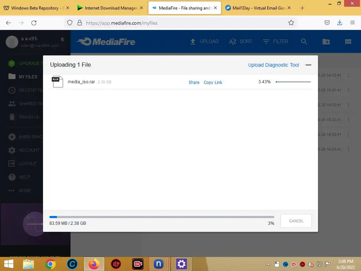Select the media_iso.rar file name
Viewport: 361px width, 271px height.
click(81, 82)
